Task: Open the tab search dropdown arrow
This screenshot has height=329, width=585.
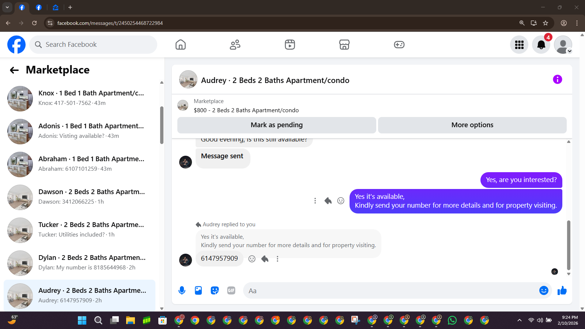Action: (7, 7)
